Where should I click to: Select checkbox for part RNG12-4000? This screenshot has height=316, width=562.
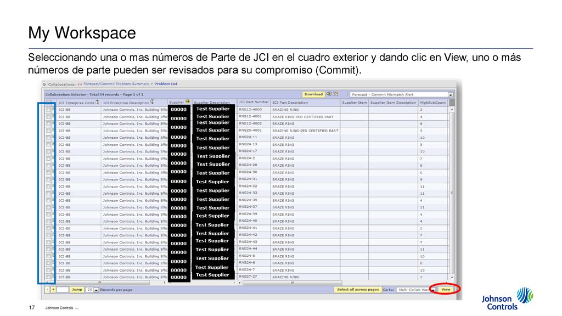click(48, 110)
